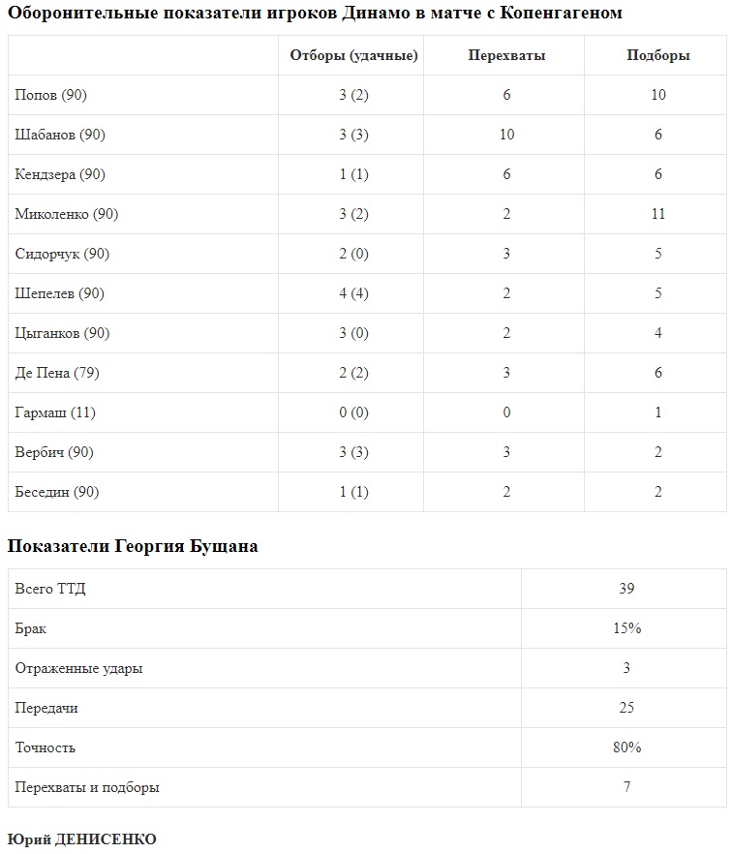Select the Миколенко (90) name cell
Viewport: 732px width, 854px height.
(67, 214)
